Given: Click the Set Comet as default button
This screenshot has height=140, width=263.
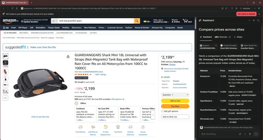Looking at the screenshot, I should point(246,14).
